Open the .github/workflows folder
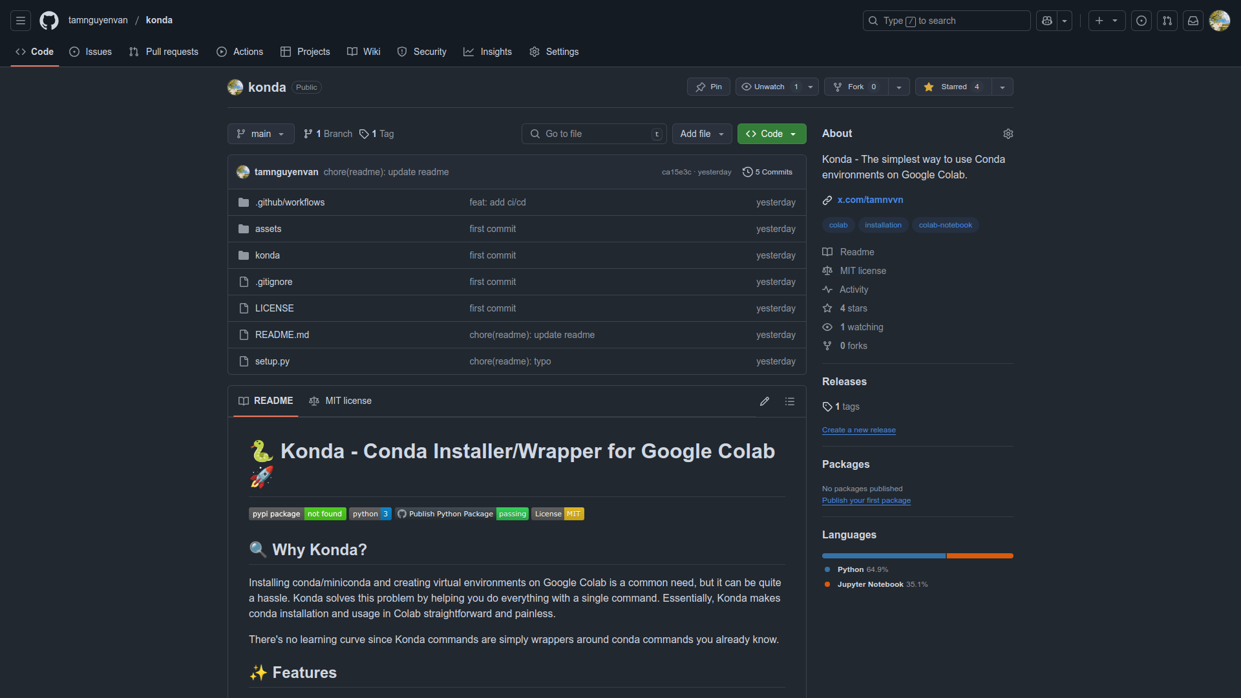This screenshot has height=698, width=1241. point(290,202)
